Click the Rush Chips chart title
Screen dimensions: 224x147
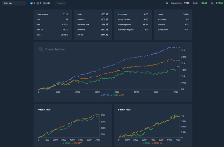[x=44, y=110]
